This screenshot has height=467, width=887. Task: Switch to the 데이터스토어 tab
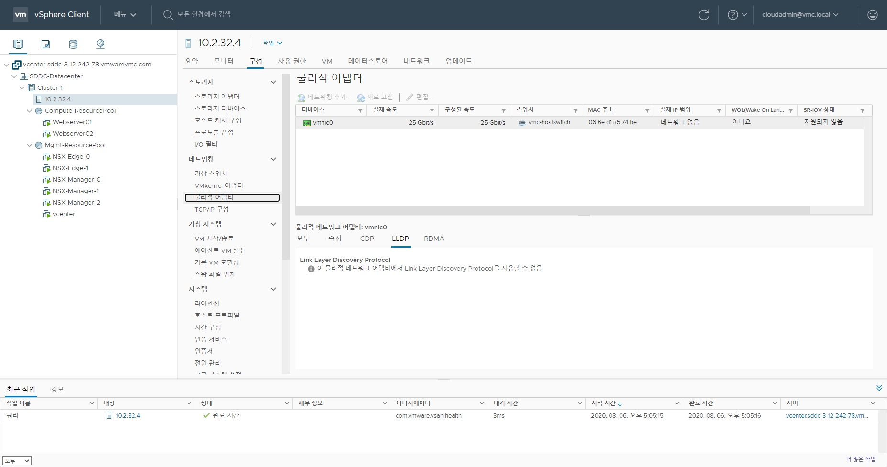point(368,61)
